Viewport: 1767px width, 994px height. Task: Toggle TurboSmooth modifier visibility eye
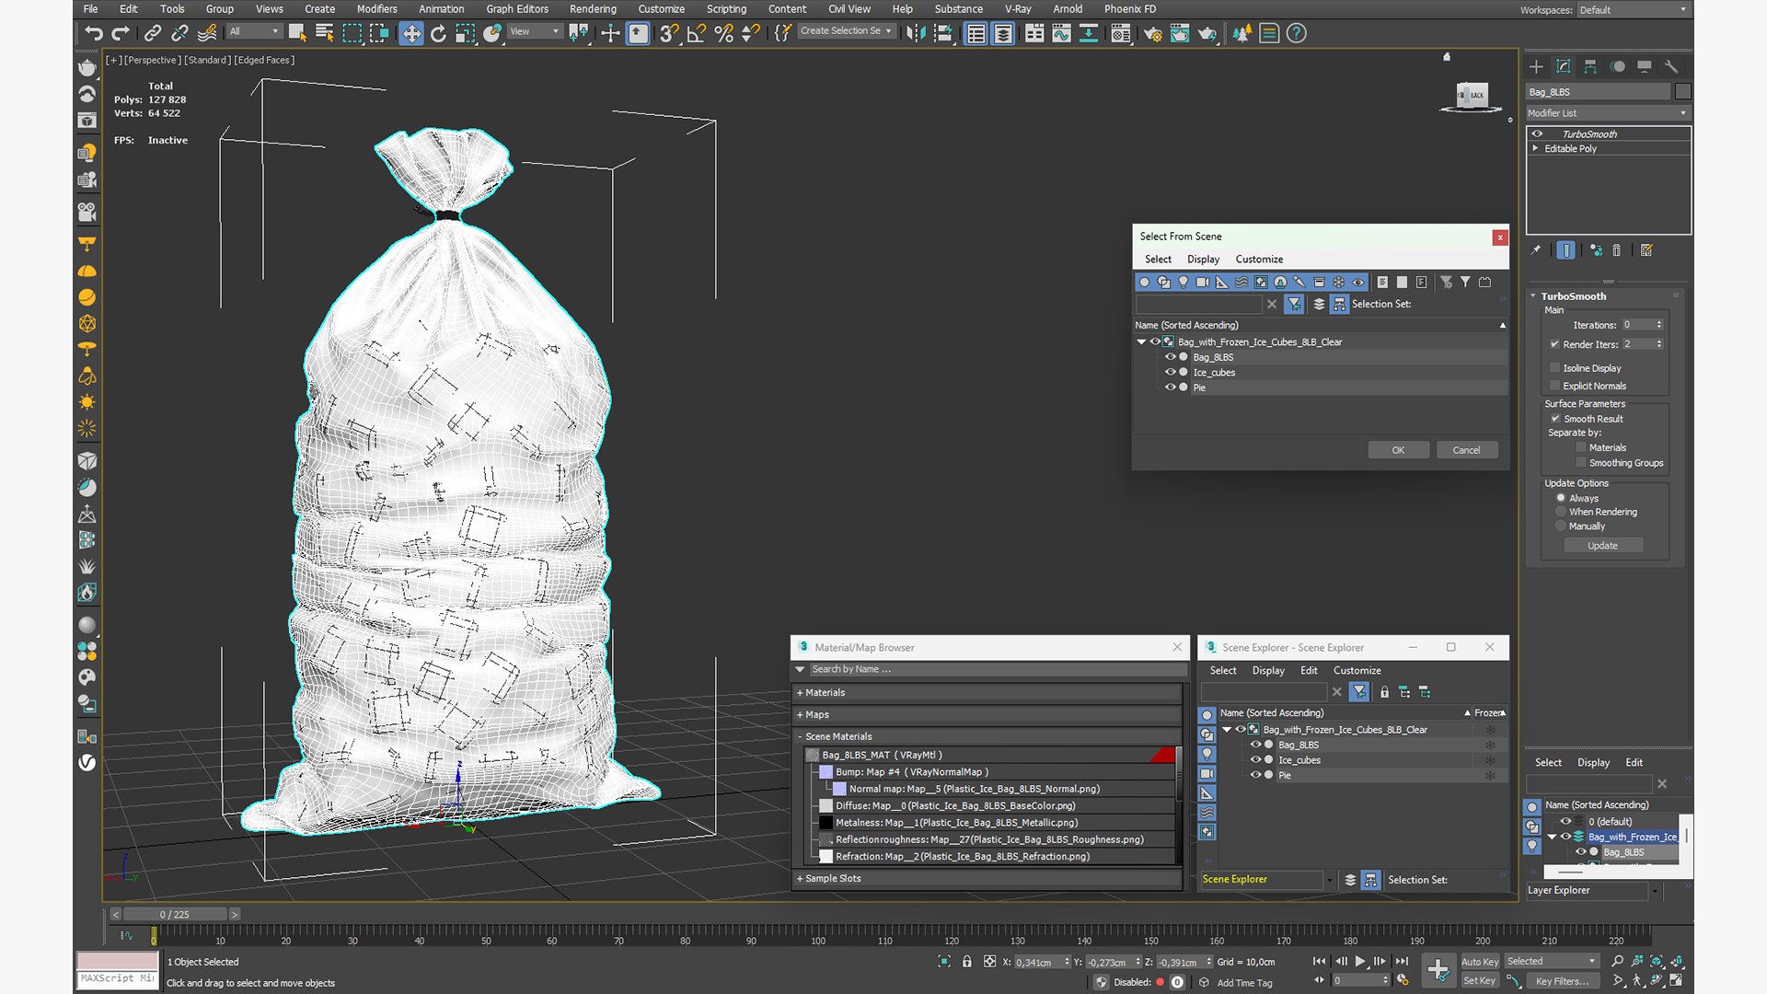click(x=1537, y=134)
